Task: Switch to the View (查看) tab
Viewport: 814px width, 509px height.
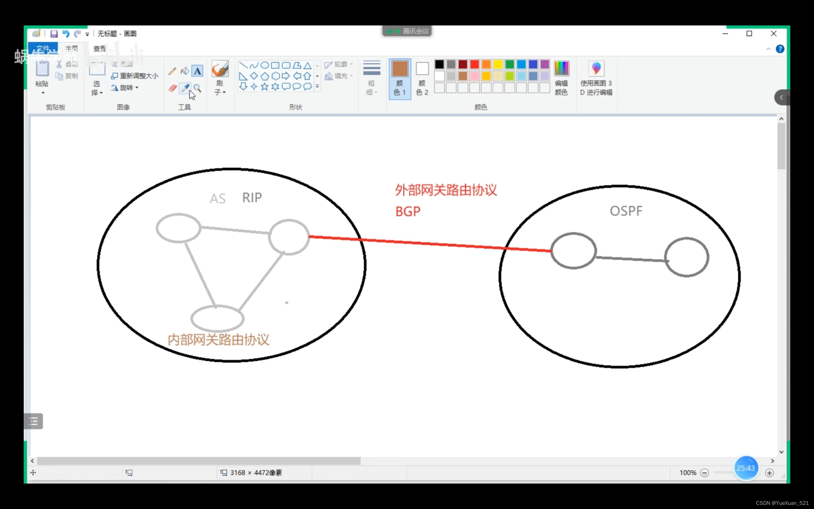Action: (x=99, y=48)
